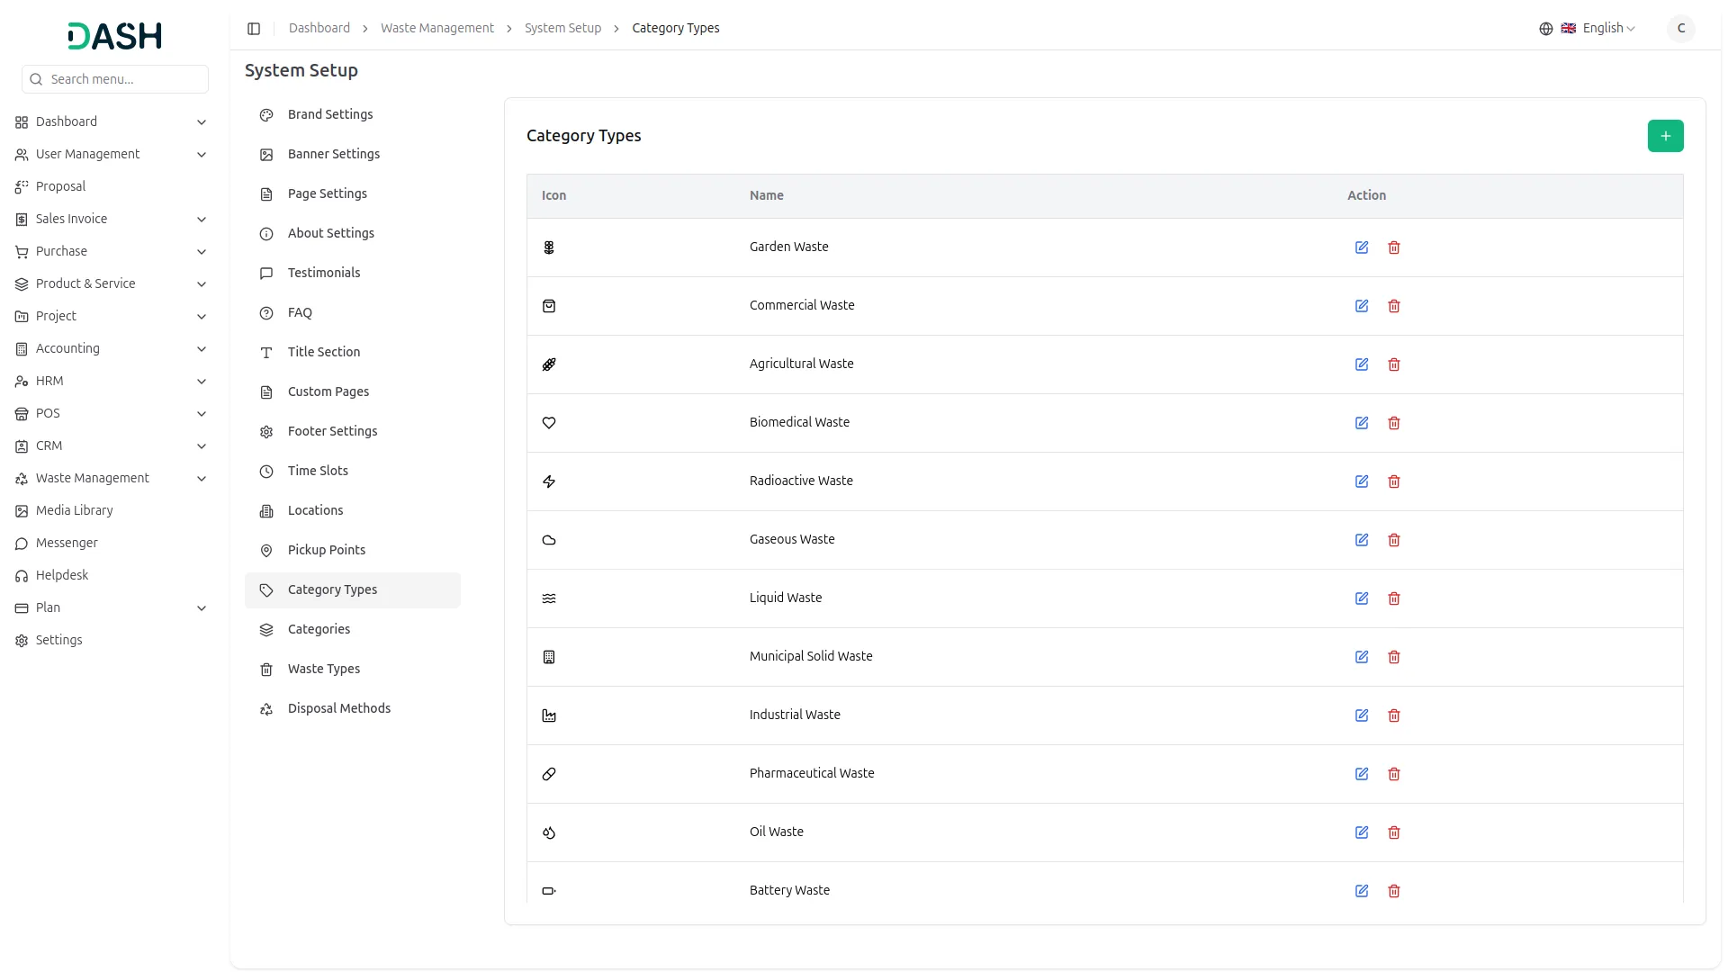Toggle the sidebar collapse icon
The width and height of the screenshot is (1728, 972).
point(254,29)
